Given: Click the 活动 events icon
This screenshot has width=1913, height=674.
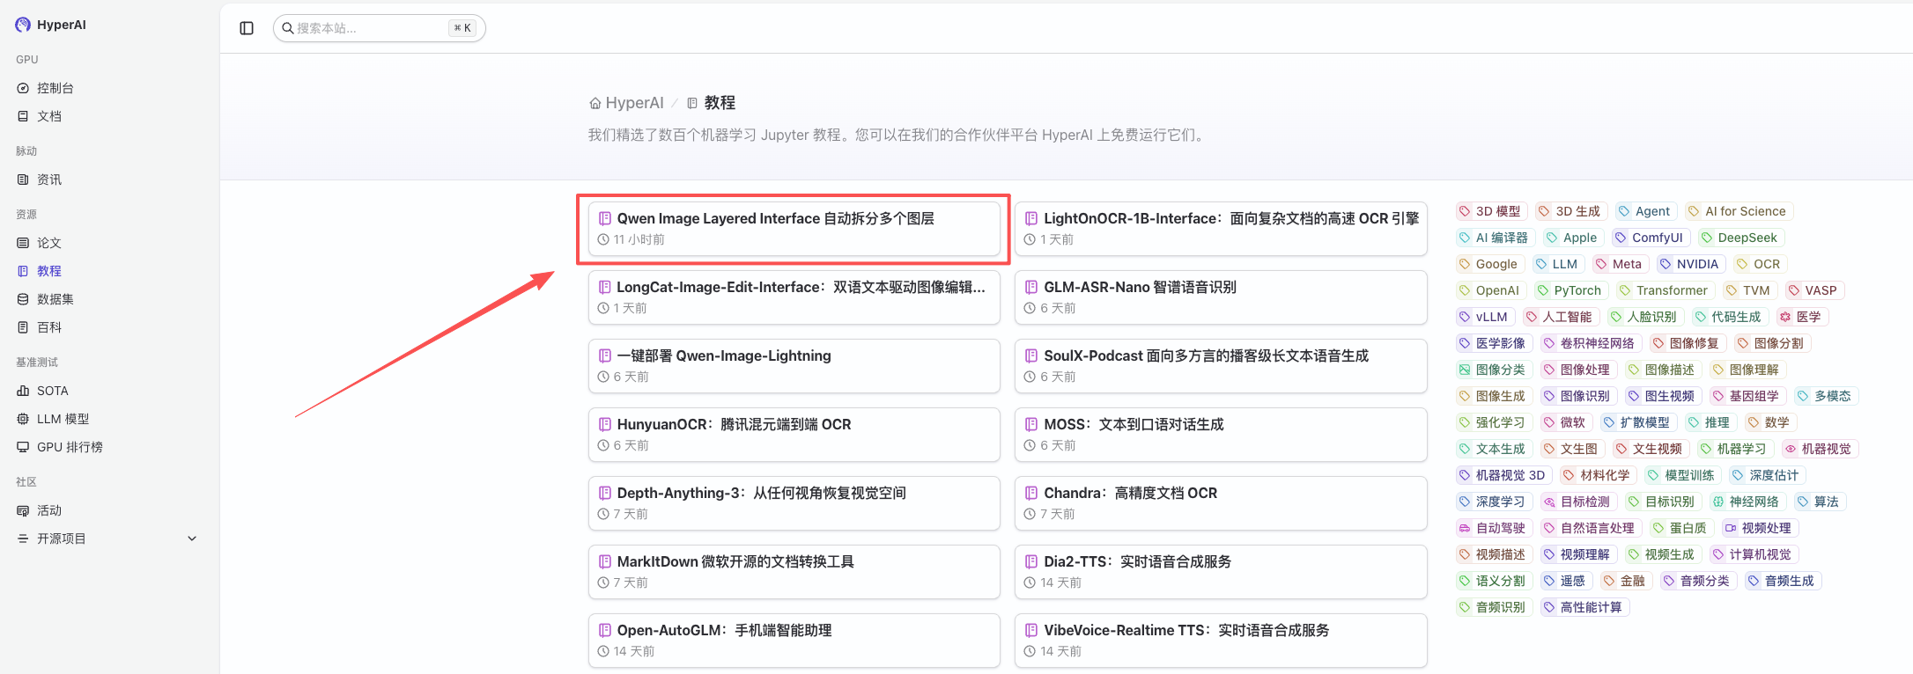Looking at the screenshot, I should click(23, 510).
